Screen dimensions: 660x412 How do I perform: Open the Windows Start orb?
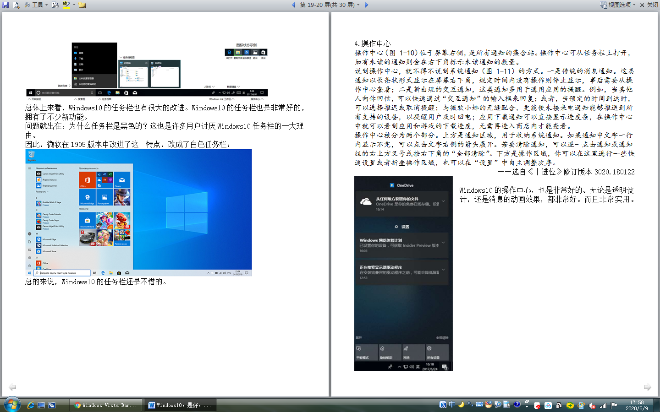[x=12, y=405]
